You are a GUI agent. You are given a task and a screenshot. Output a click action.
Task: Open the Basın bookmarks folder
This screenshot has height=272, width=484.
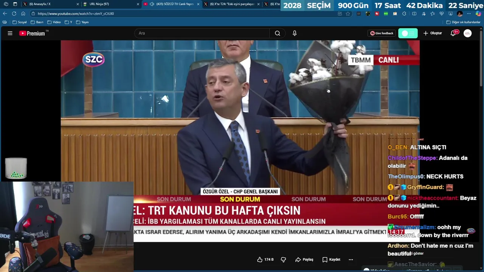pos(37,22)
